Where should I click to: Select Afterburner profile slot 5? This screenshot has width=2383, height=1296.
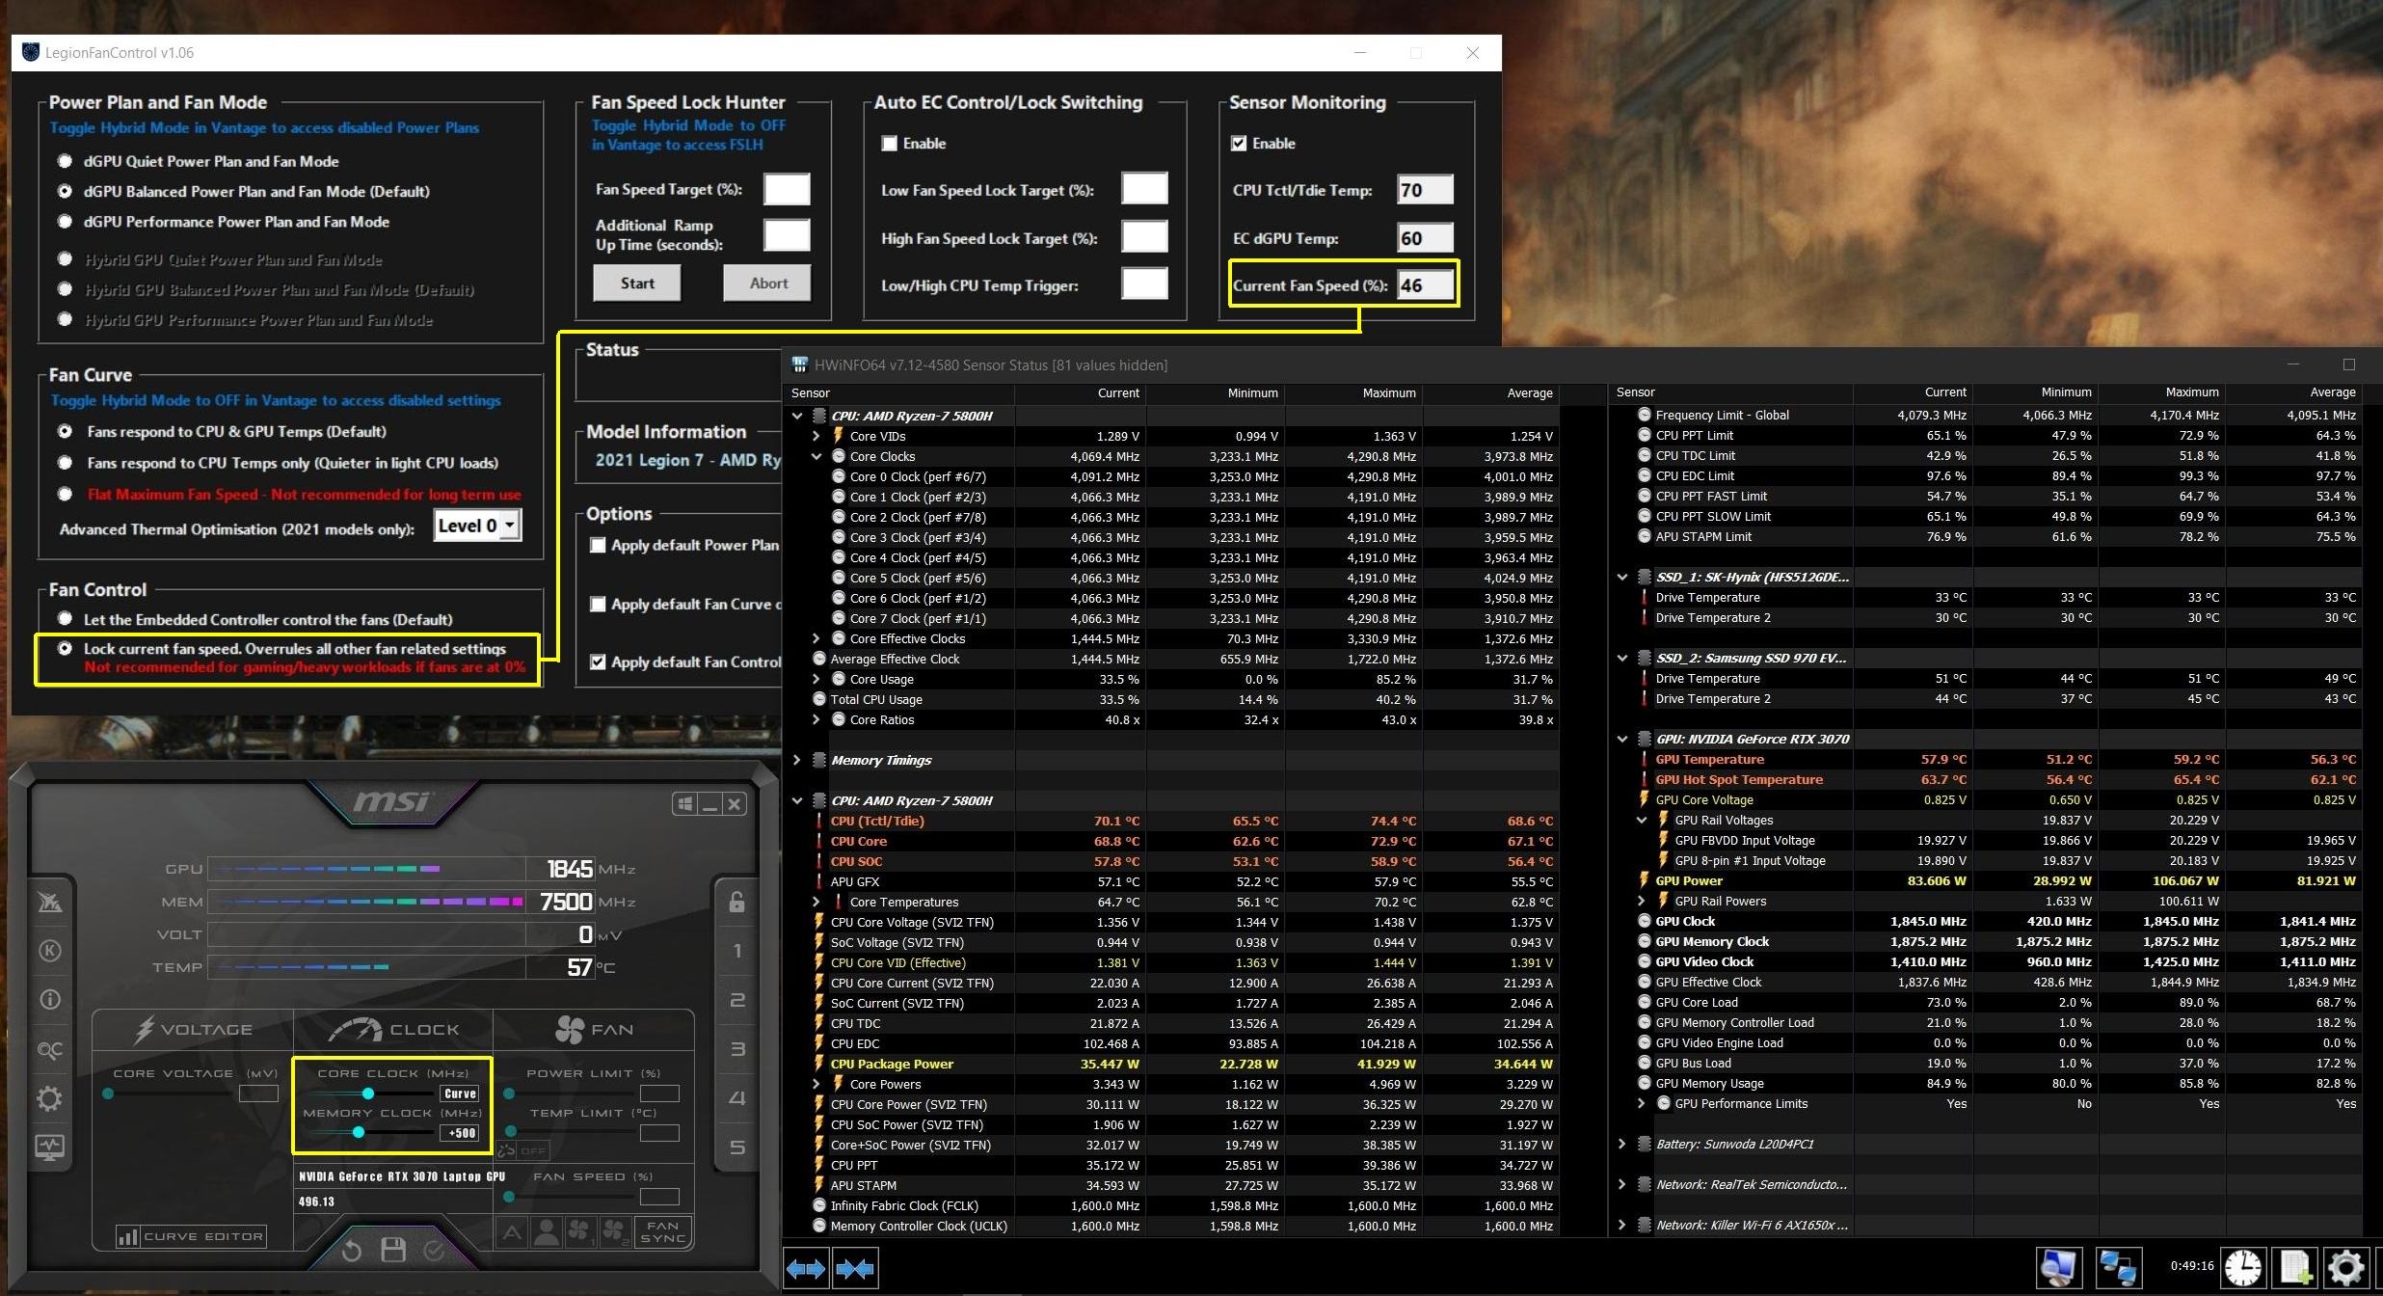tap(736, 1147)
